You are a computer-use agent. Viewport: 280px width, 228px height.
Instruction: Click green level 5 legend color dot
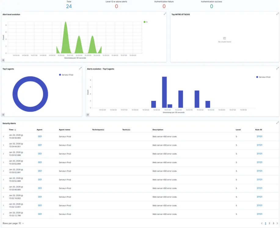[x=144, y=22]
